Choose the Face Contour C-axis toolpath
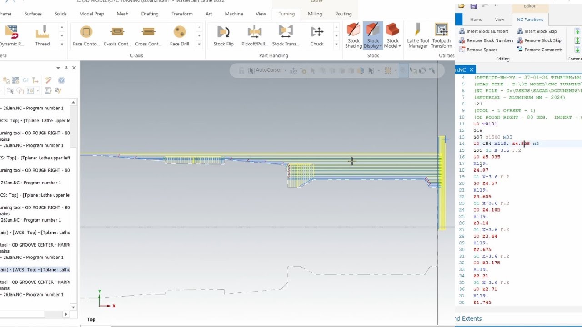Viewport: 582px width, 327px height. click(x=86, y=36)
